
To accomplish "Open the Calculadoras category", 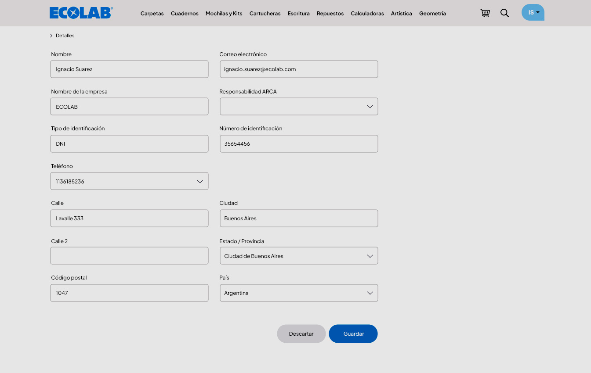I will tap(367, 14).
